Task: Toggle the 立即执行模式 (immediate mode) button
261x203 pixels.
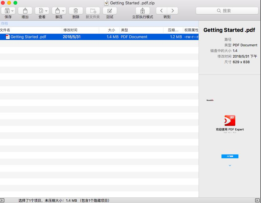Action: pos(142,11)
